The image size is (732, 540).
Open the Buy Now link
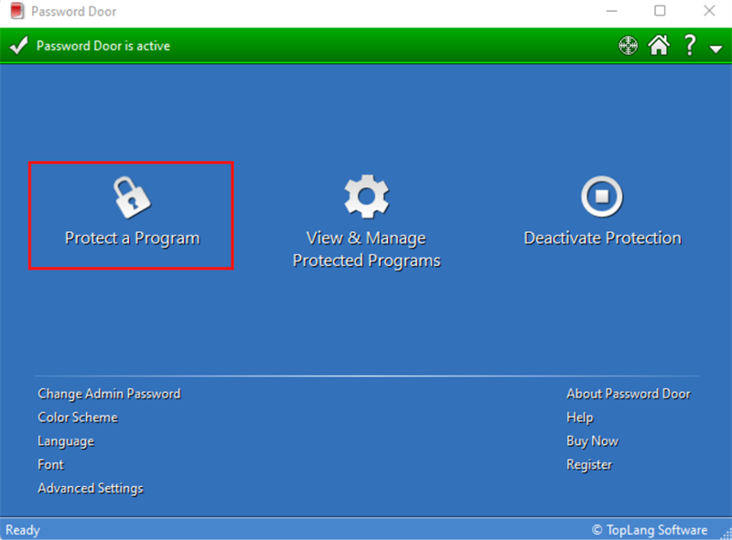click(591, 440)
